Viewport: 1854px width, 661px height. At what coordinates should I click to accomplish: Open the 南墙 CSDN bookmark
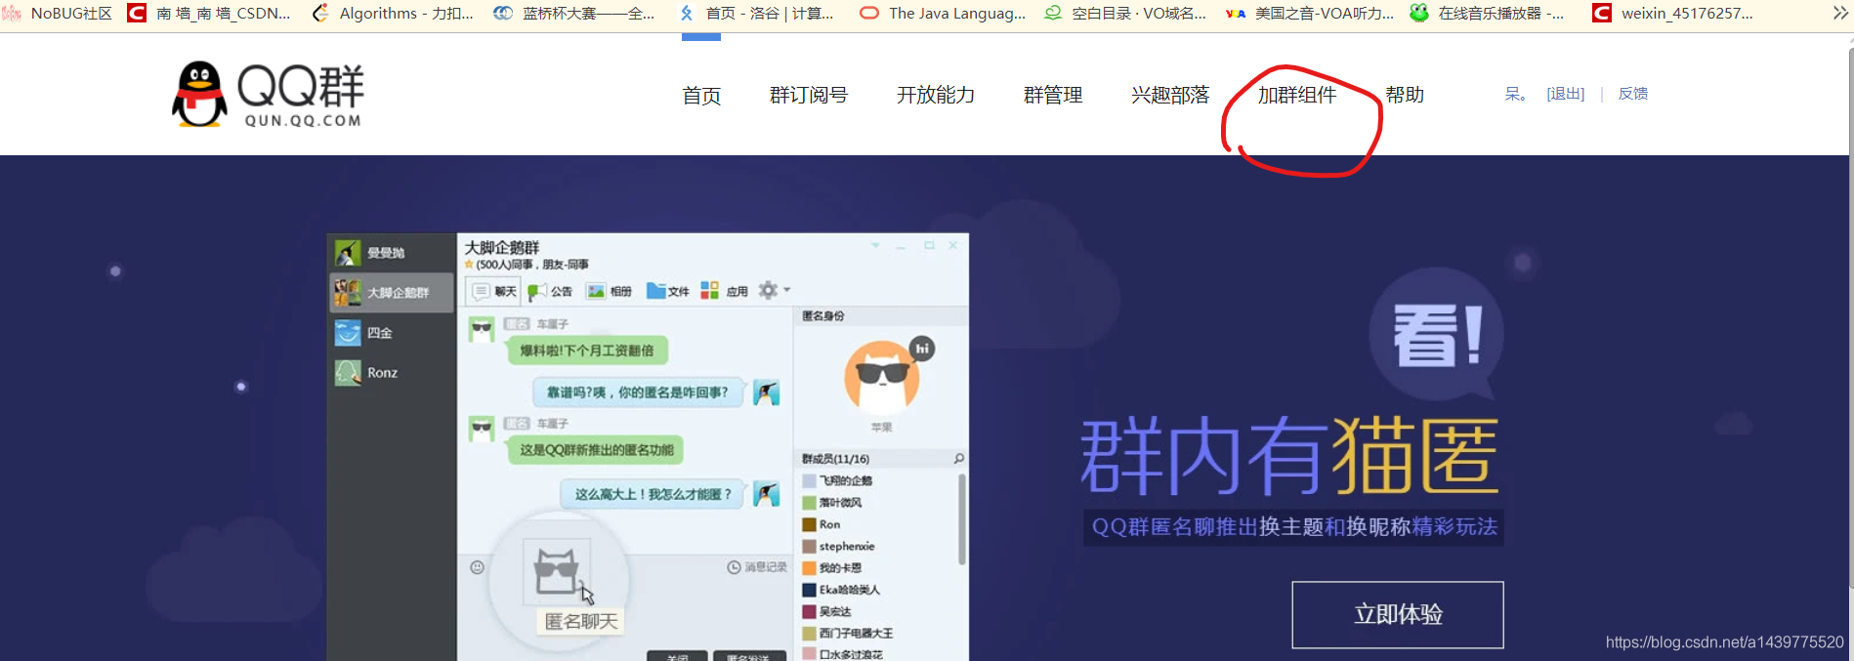coord(210,14)
